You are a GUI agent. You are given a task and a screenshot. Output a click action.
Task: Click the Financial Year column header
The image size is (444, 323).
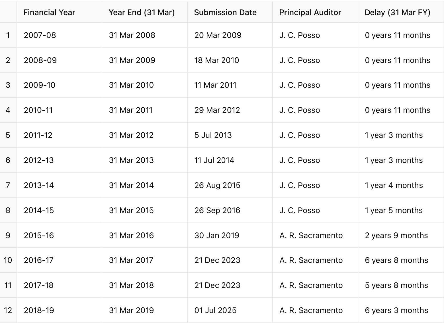tap(49, 13)
